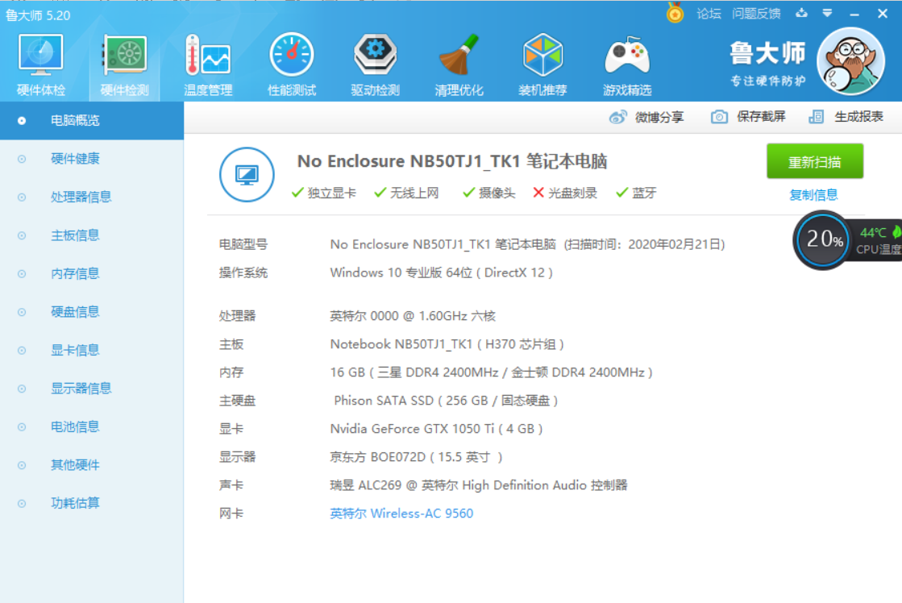
Task: Select 显卡信息 sidebar tab
Action: click(92, 351)
